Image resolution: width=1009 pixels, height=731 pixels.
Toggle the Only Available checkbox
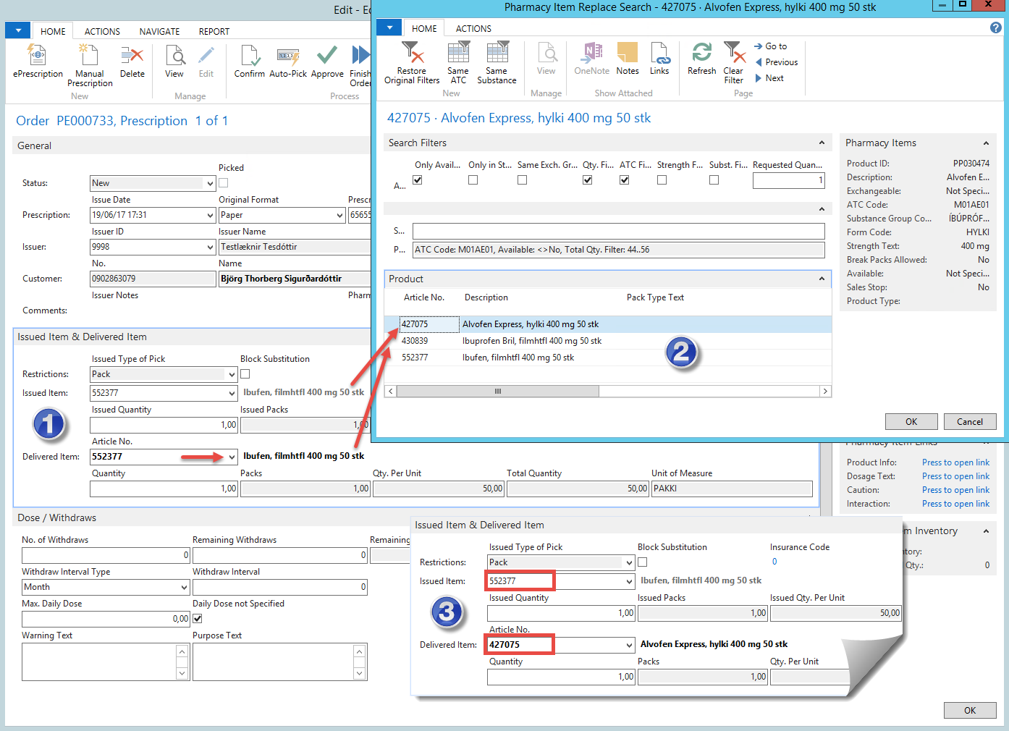click(x=418, y=180)
